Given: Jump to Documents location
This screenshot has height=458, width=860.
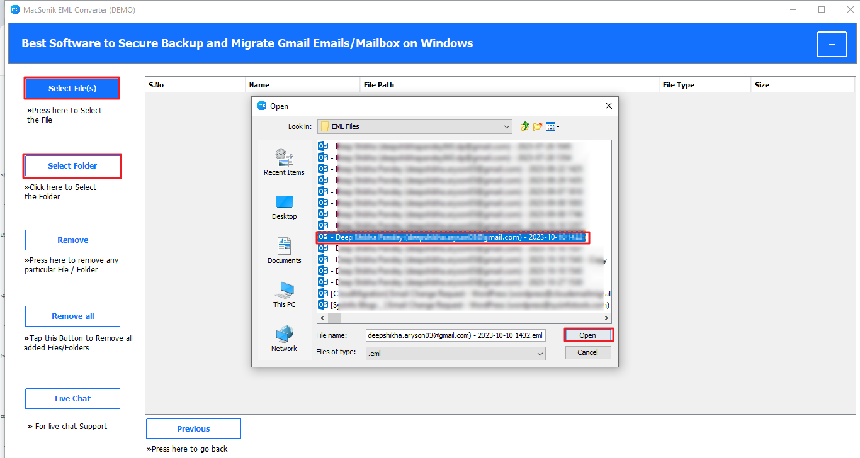Looking at the screenshot, I should click(x=284, y=250).
